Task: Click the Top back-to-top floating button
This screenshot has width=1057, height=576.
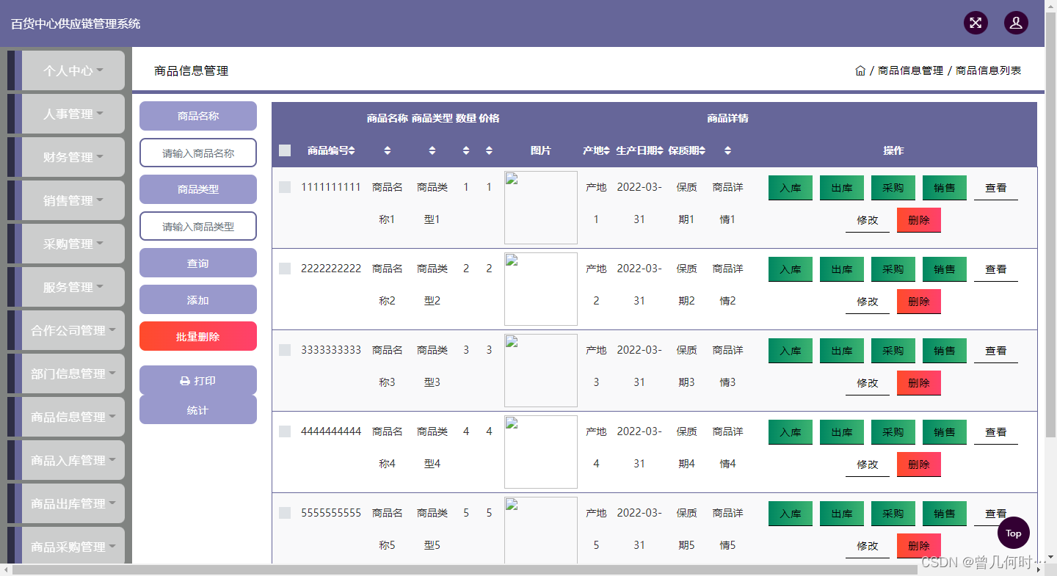Action: (x=1014, y=533)
